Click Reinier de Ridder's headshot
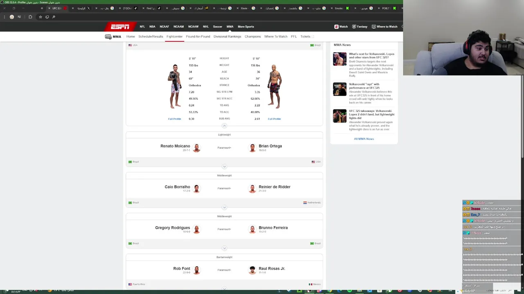 252,188
